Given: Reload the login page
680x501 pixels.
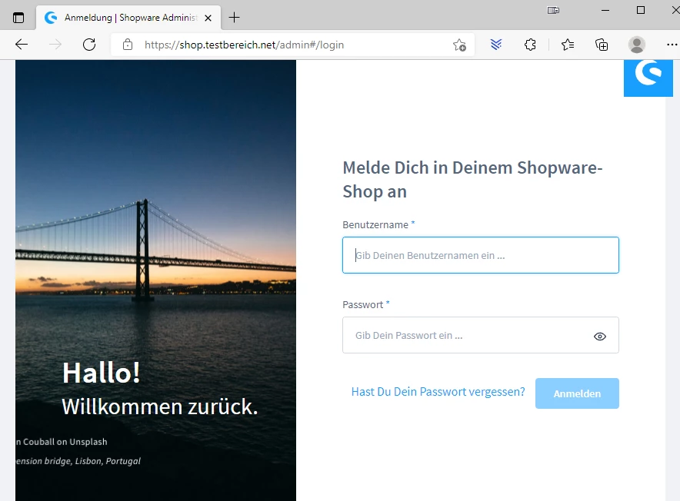Looking at the screenshot, I should pos(89,45).
